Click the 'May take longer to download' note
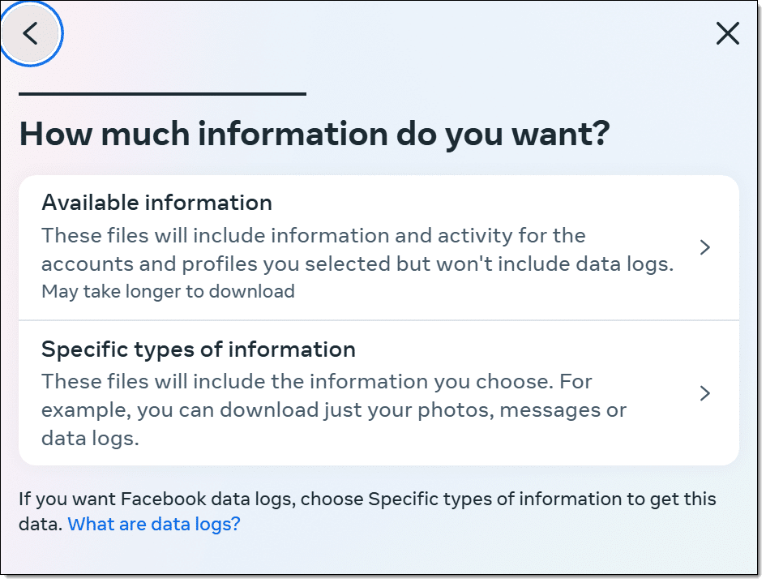The width and height of the screenshot is (766, 583). (x=168, y=292)
